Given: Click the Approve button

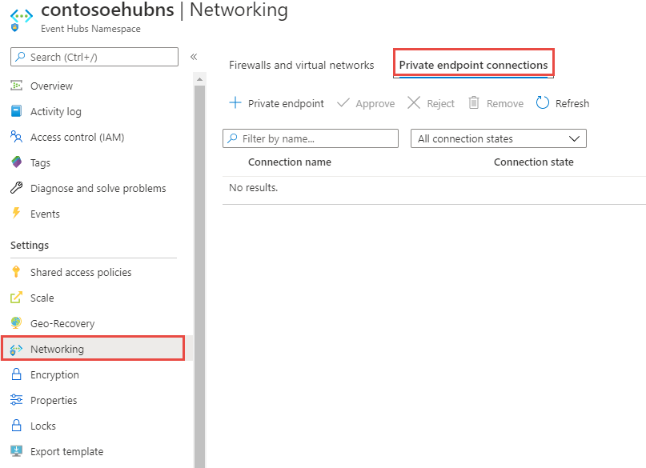Looking at the screenshot, I should [x=366, y=103].
